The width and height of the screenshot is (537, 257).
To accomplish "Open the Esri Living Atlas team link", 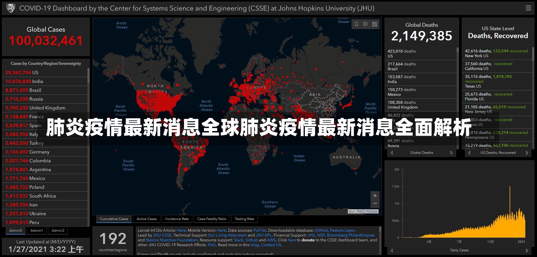I will (x=228, y=235).
